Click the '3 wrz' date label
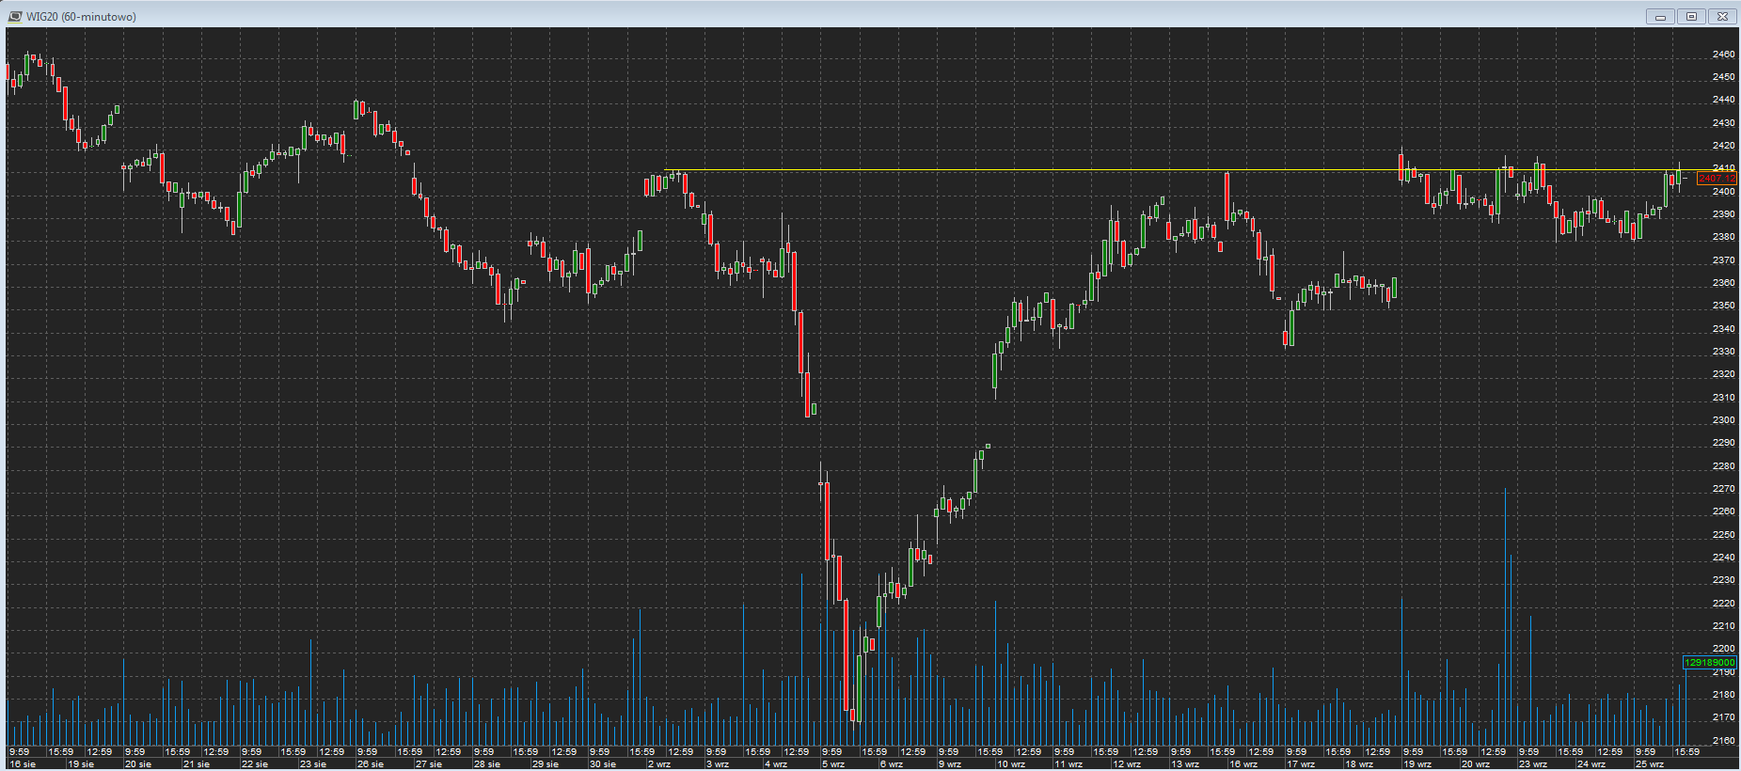The width and height of the screenshot is (1741, 771). (718, 764)
